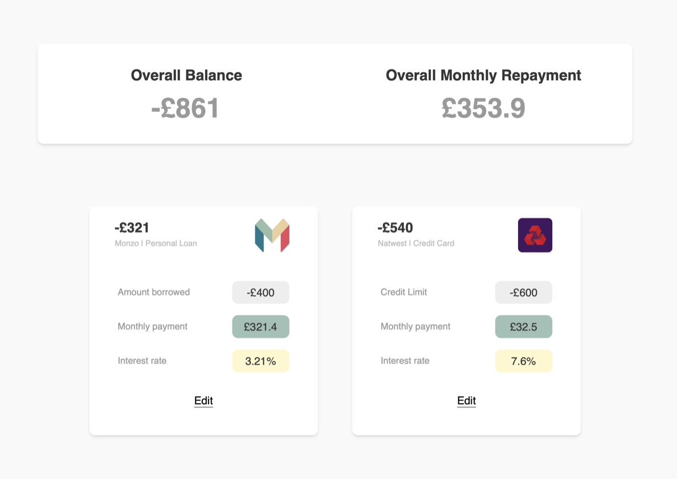Click the Overall Balance heading
This screenshot has width=677, height=479.
pyautogui.click(x=186, y=75)
